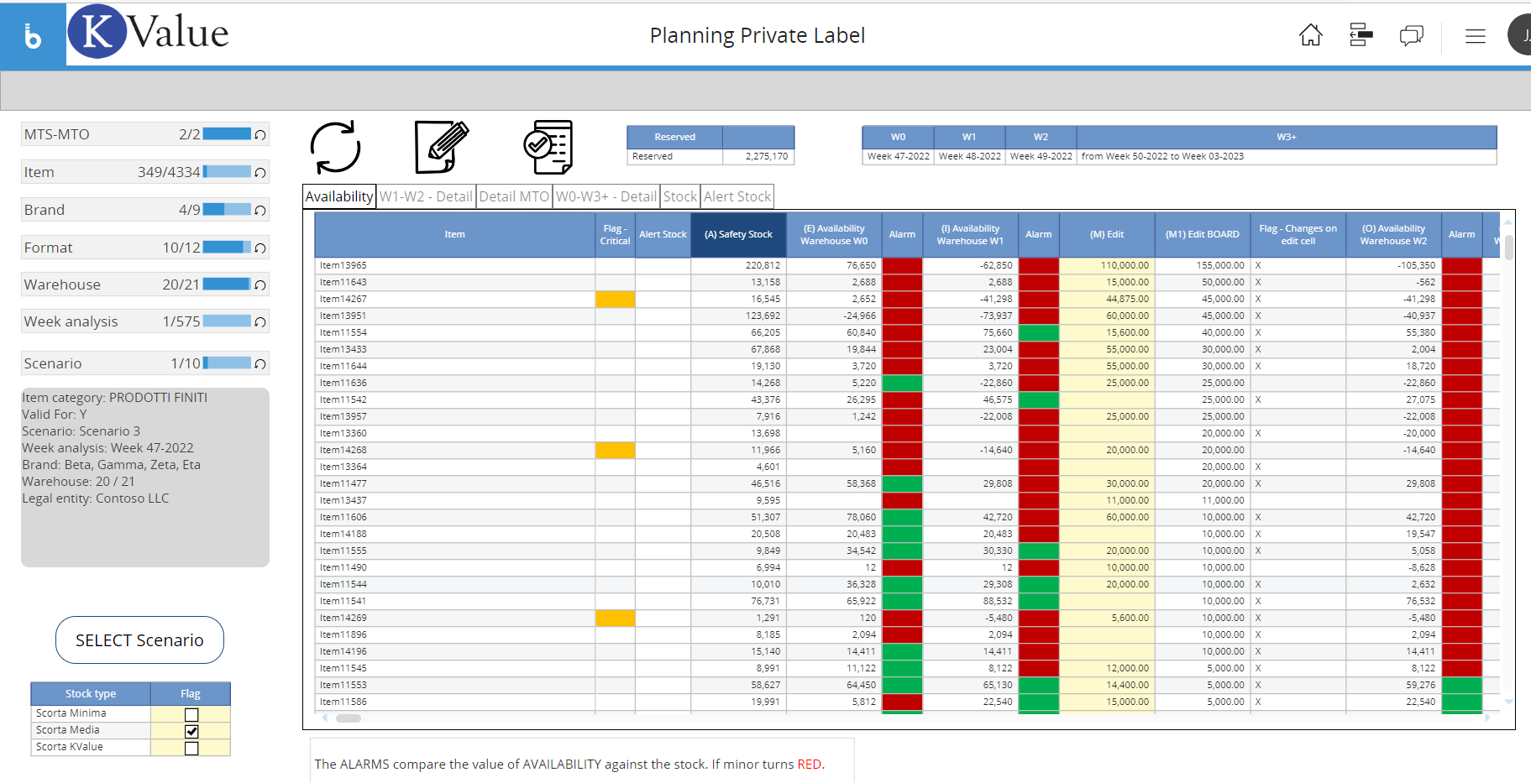The height and width of the screenshot is (783, 1531).
Task: Reset the Item filter selection
Action: click(260, 173)
